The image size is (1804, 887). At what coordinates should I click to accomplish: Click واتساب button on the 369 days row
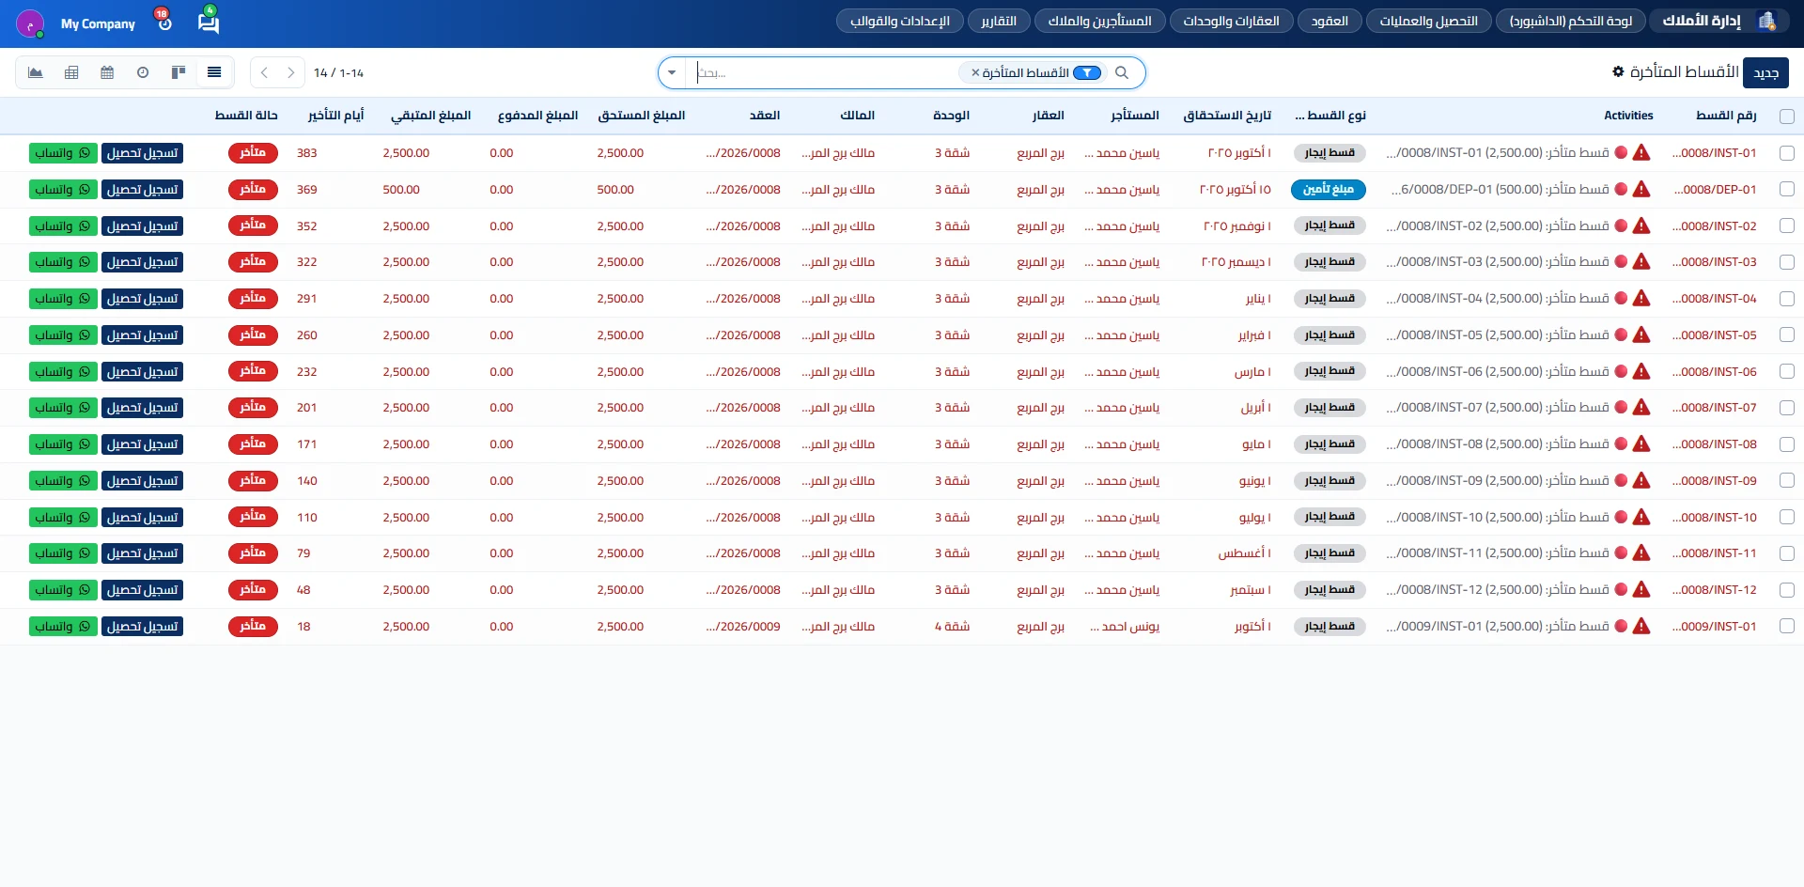[63, 189]
